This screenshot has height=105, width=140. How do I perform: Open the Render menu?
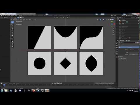(9, 16)
